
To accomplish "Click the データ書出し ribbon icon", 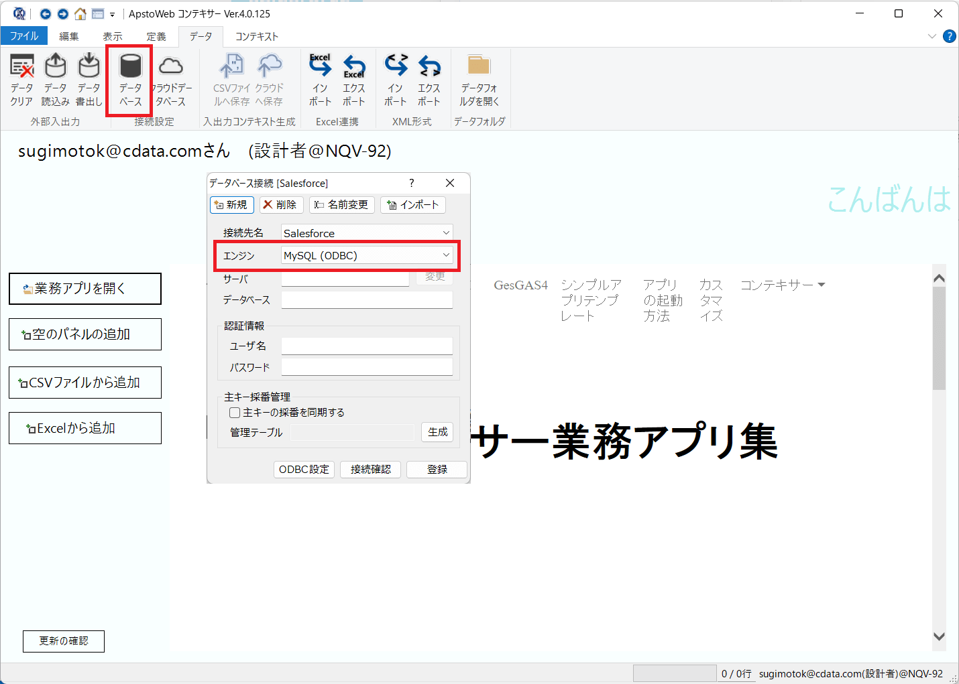I will pos(89,80).
